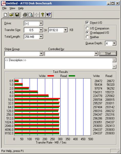
Task: Click the green Read legend swatch
Action: [x=72, y=76]
